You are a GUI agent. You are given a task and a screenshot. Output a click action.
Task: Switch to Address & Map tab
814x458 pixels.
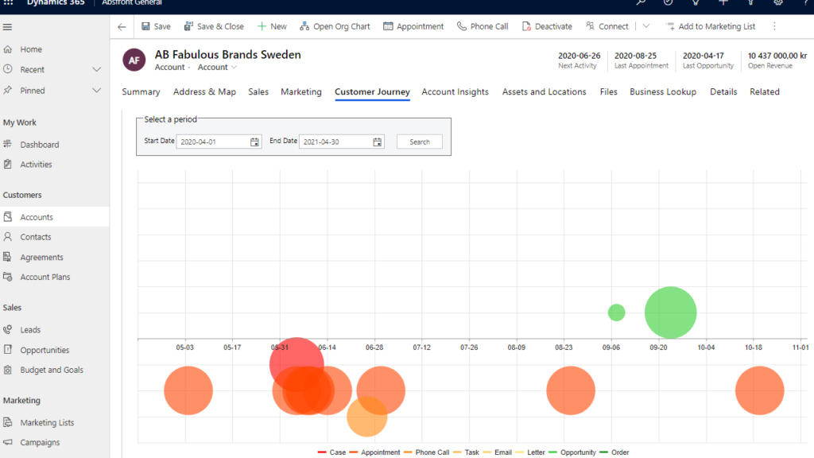pyautogui.click(x=204, y=92)
